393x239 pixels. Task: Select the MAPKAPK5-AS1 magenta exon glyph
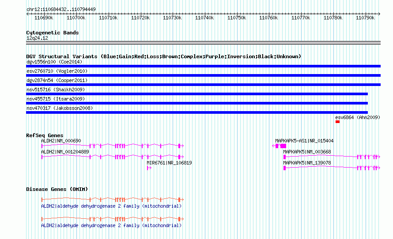click(279, 146)
